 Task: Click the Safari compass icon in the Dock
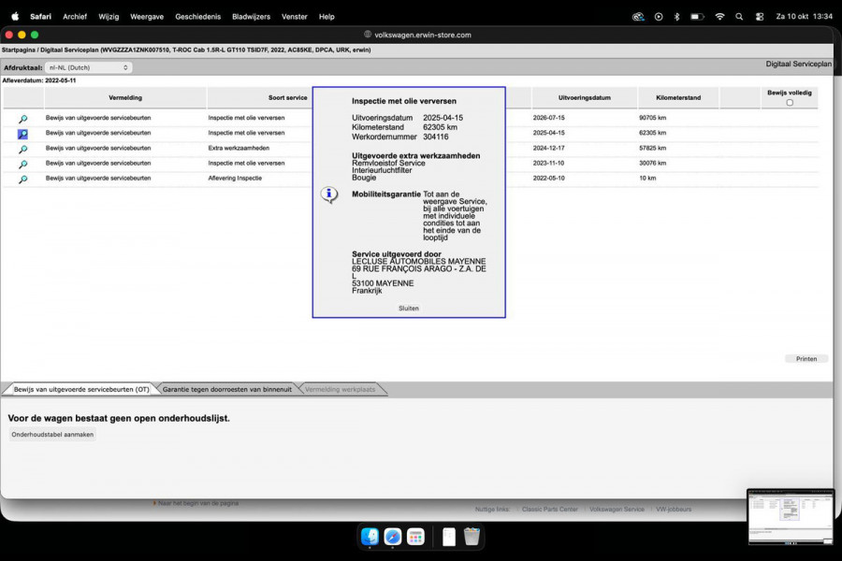(393, 536)
